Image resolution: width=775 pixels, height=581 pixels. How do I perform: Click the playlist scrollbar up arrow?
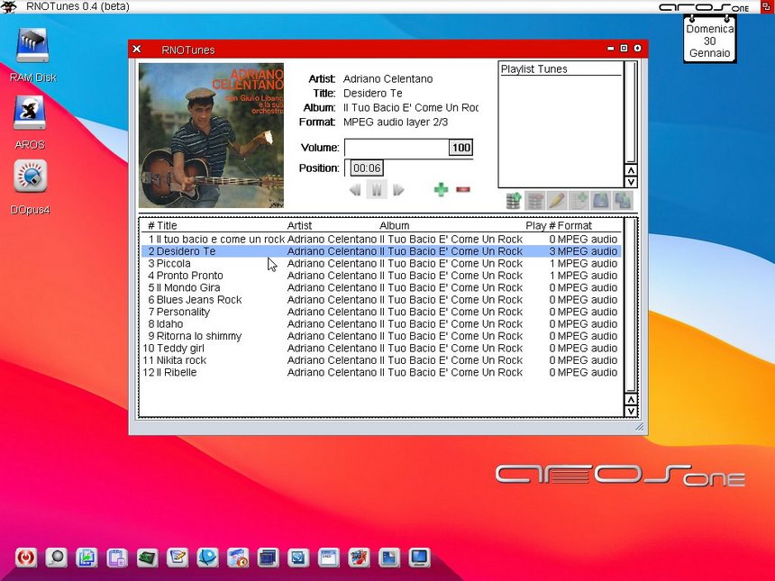[631, 170]
